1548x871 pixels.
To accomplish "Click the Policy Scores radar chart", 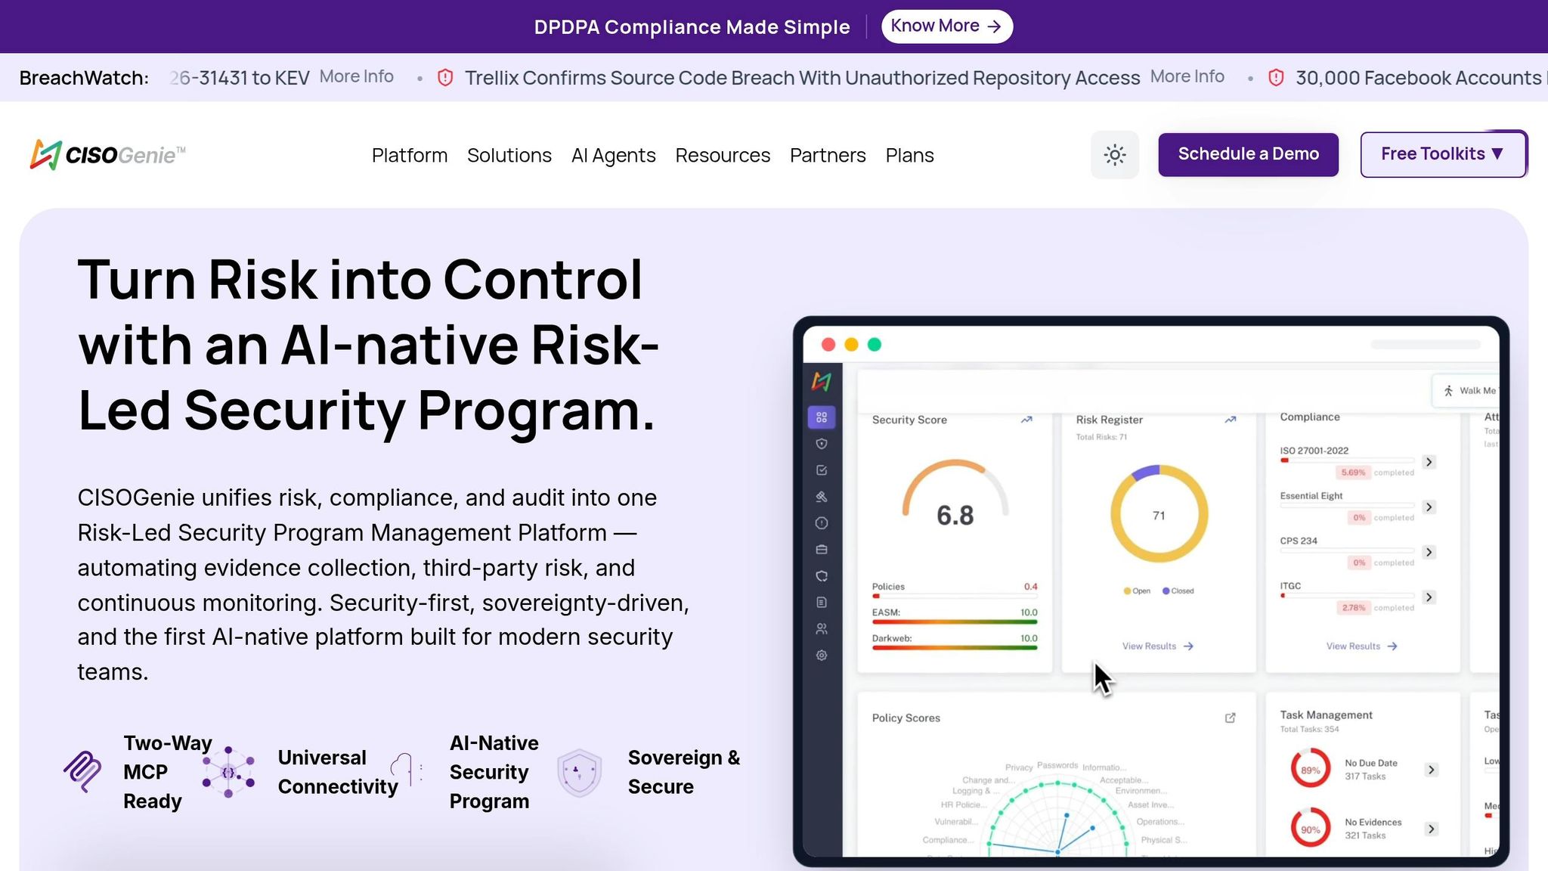I will point(1057,818).
